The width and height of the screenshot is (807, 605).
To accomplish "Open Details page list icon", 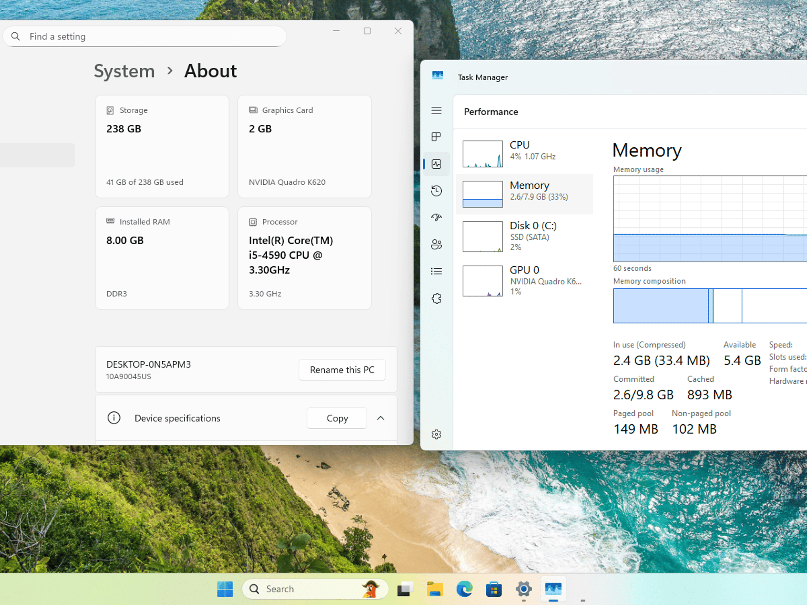I will click(436, 271).
